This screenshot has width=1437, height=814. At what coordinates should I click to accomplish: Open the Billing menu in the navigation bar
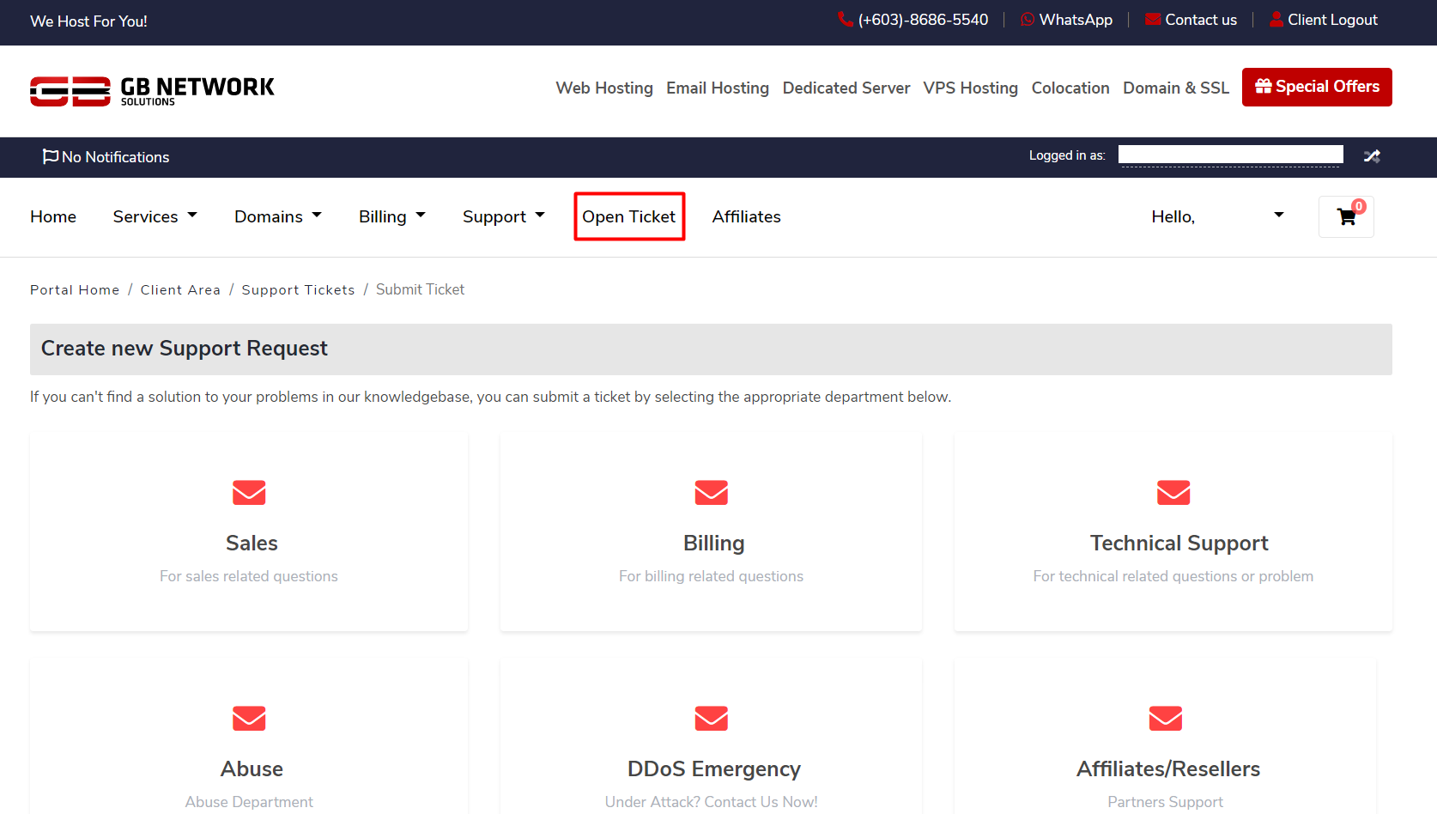tap(391, 217)
